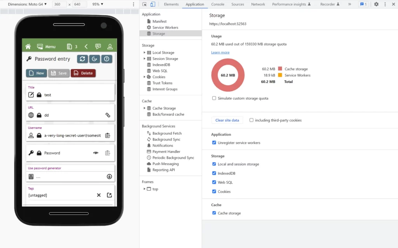The image size is (398, 248).
Task: Clear tags with the X icon
Action: coord(99,195)
